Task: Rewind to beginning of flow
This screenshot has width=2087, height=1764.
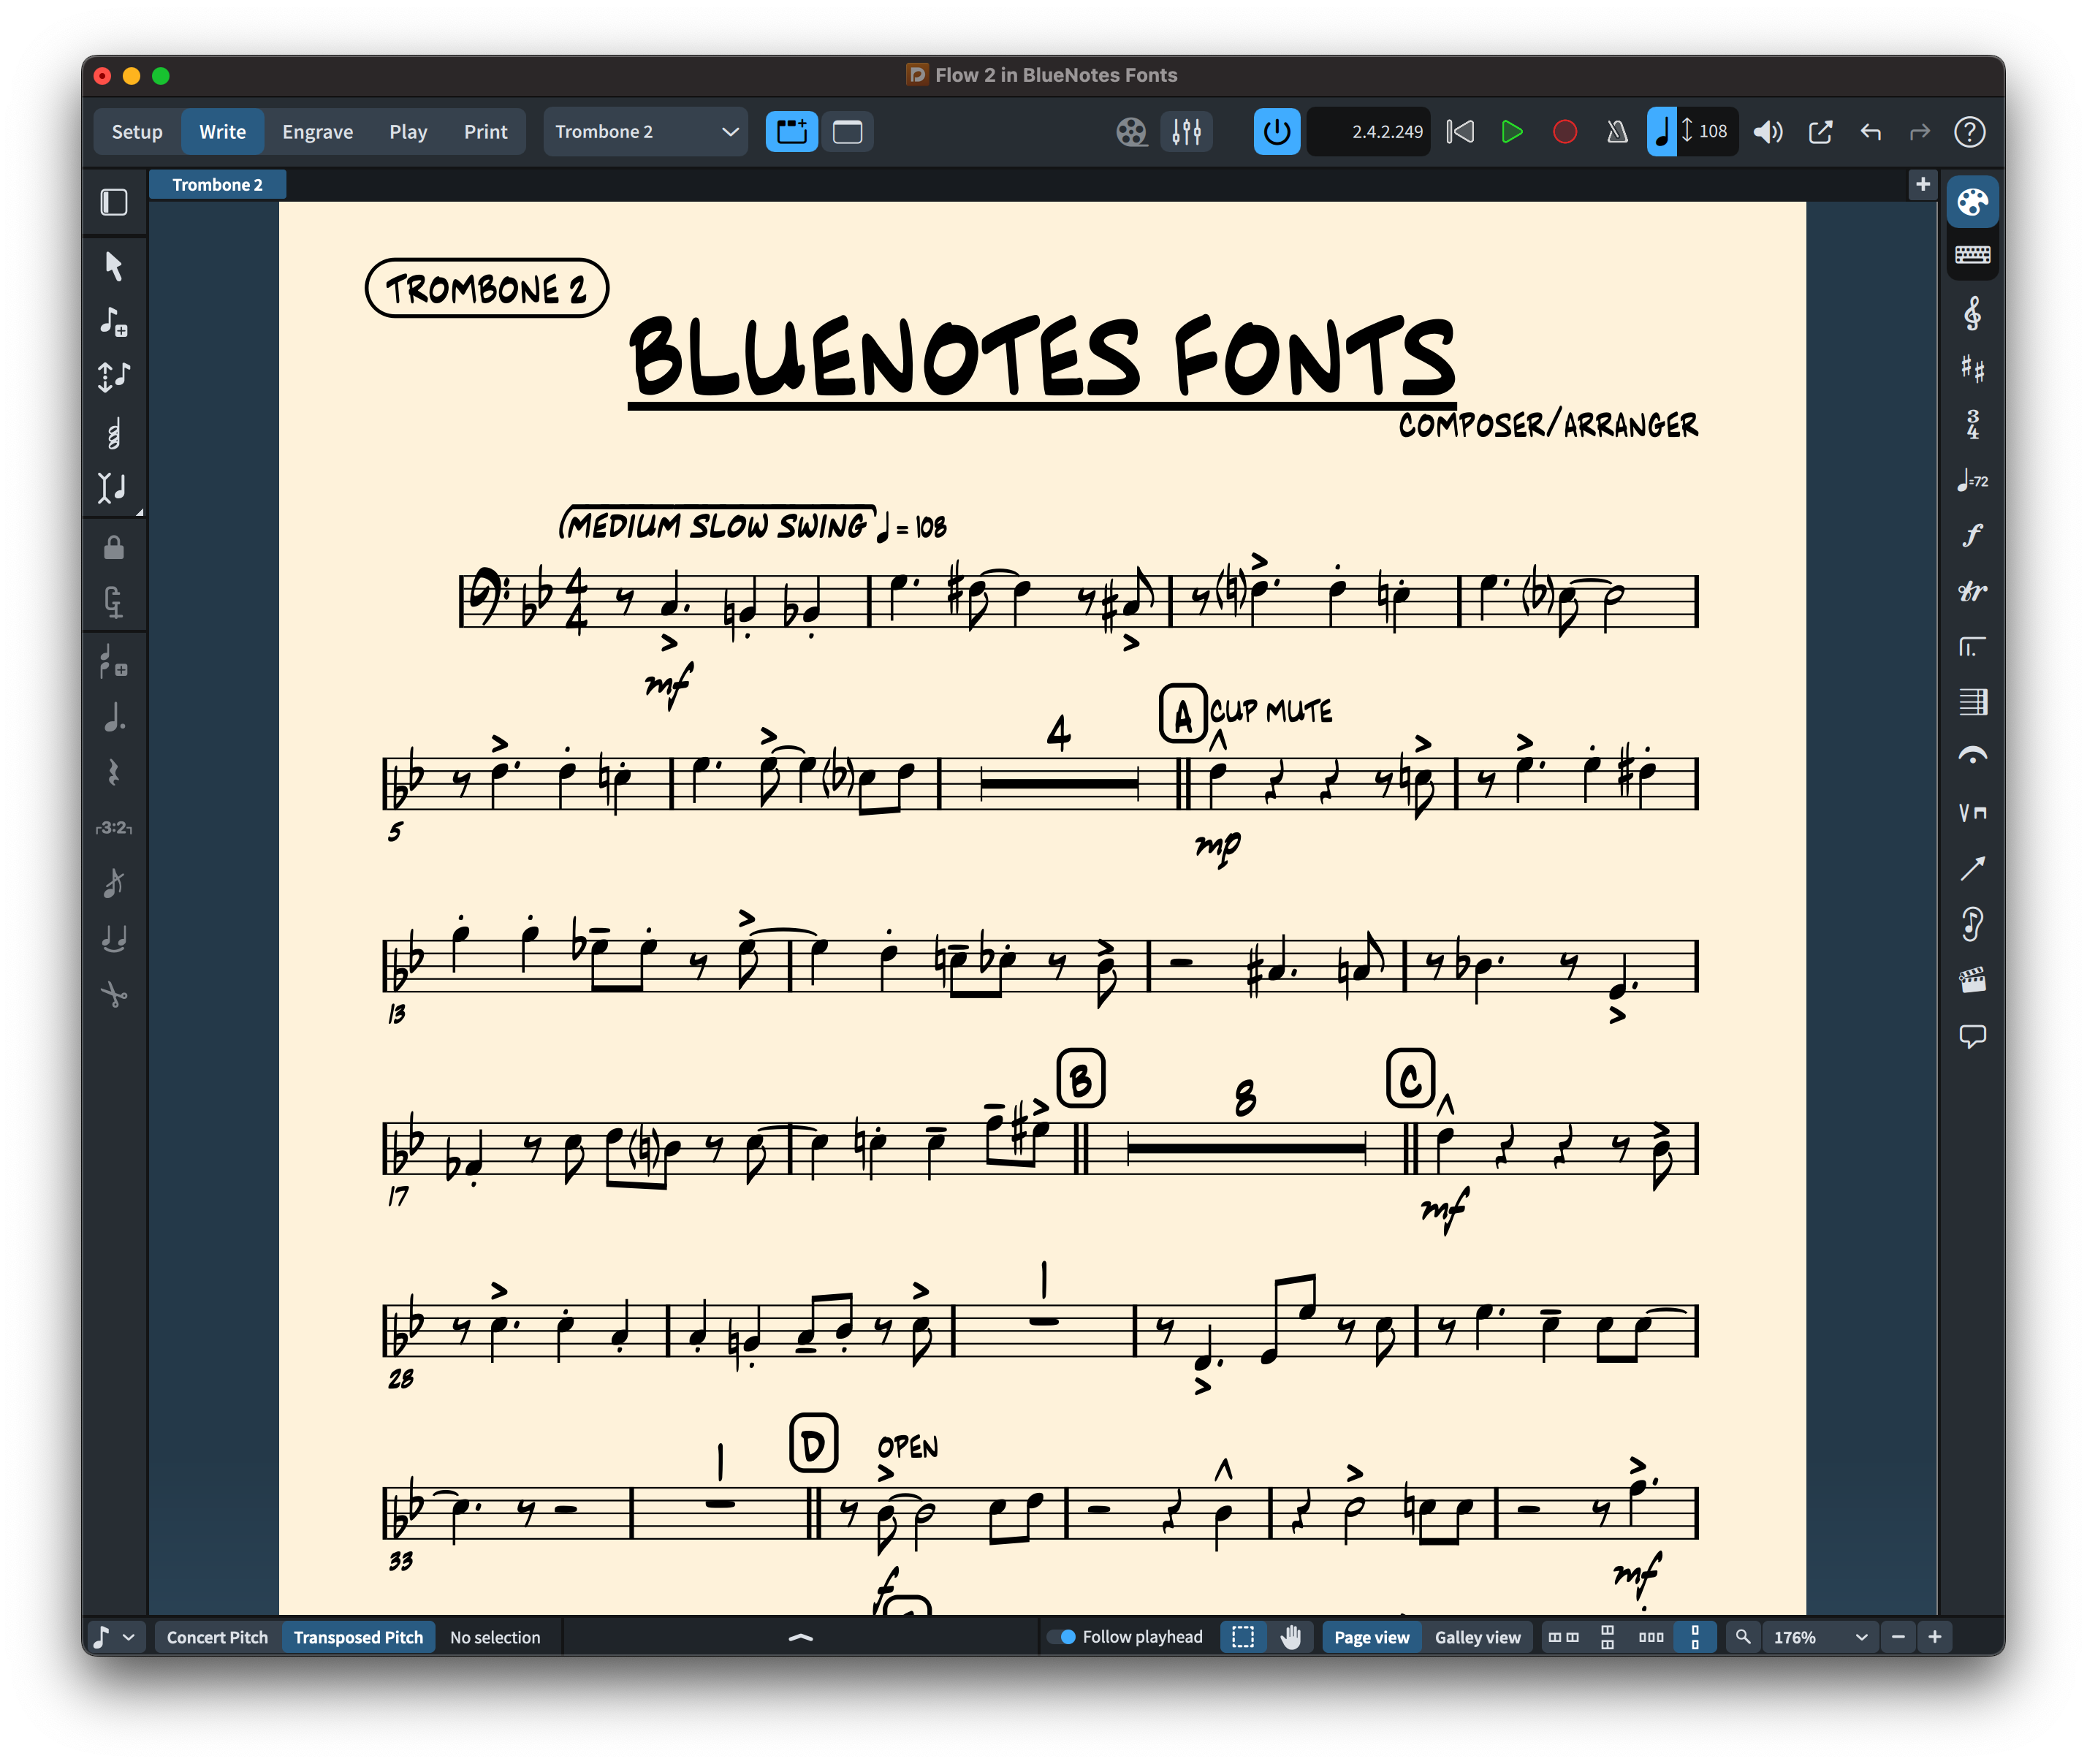Action: click(x=1459, y=131)
